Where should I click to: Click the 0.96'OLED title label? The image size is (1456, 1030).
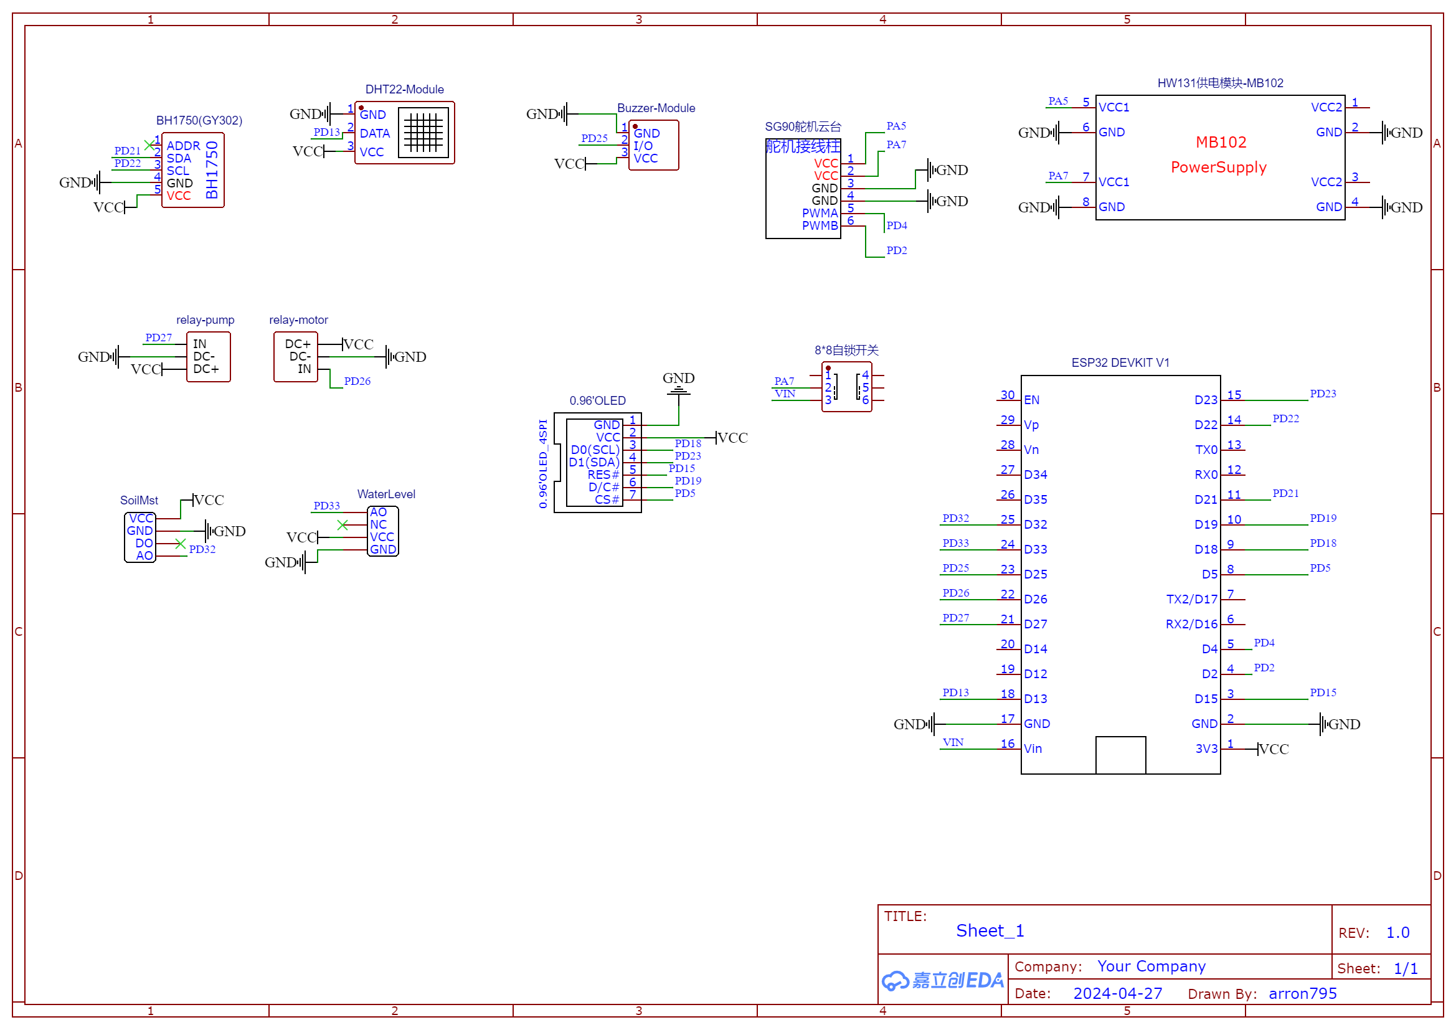pos(597,401)
